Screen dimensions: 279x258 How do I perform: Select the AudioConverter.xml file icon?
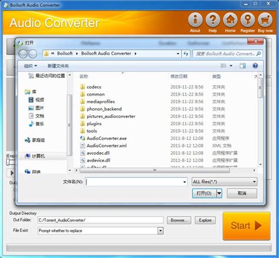click(82, 146)
